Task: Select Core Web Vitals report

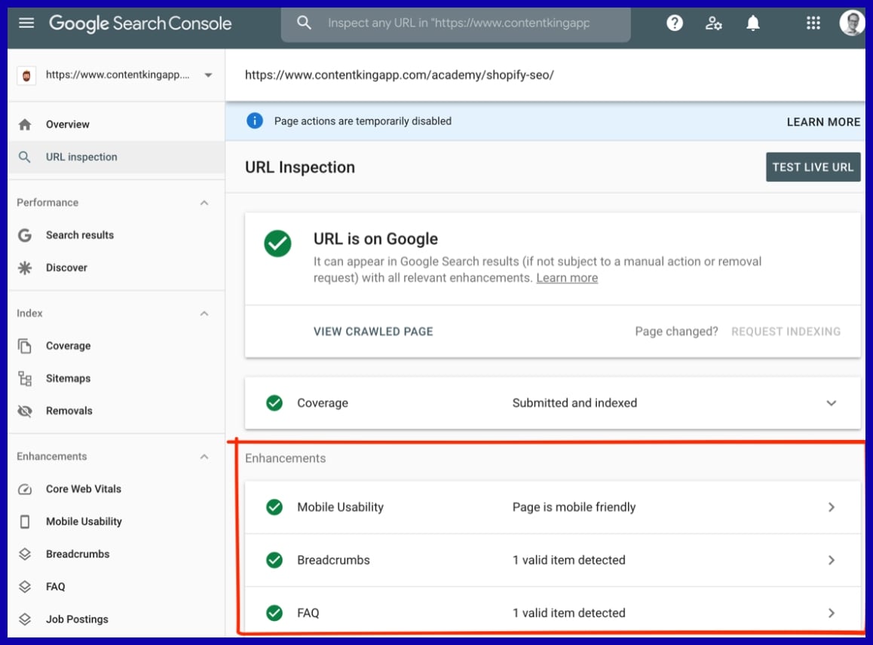Action: (83, 489)
